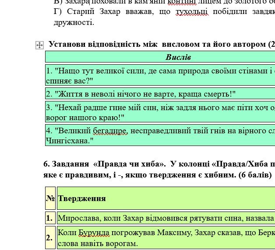Viewport: 275px width, 250px height.
Task: Click the number cell "2." in the statements table
Action: (x=50, y=238)
